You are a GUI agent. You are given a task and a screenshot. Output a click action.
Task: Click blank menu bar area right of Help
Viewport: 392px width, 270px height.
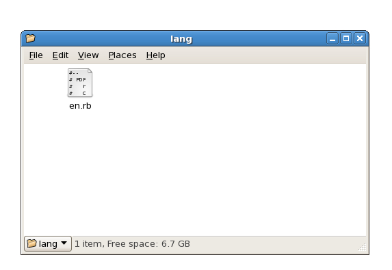pyautogui.click(x=265, y=55)
